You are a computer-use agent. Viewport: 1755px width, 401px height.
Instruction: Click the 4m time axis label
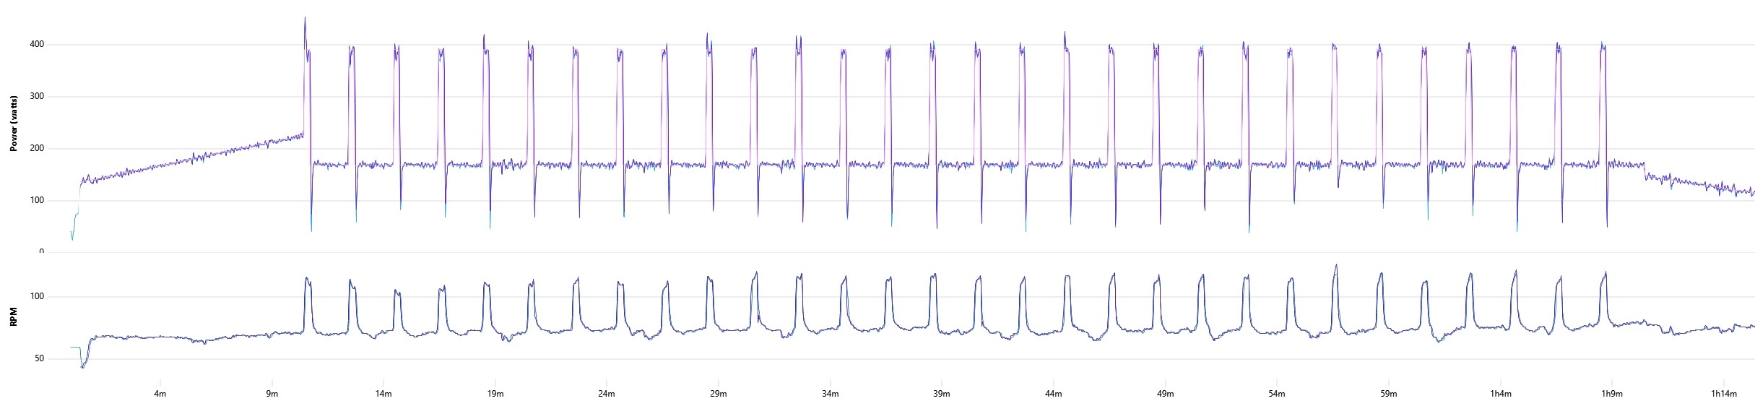[160, 394]
